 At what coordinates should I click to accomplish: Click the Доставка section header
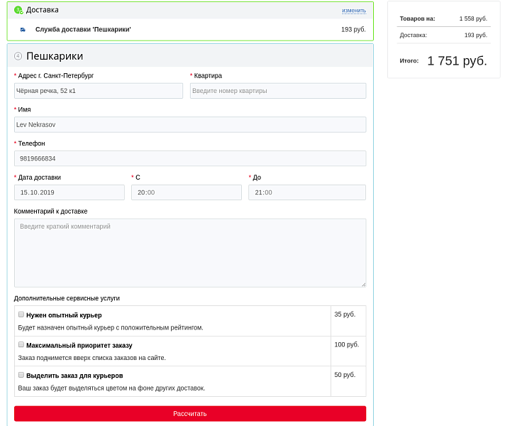pyautogui.click(x=43, y=10)
